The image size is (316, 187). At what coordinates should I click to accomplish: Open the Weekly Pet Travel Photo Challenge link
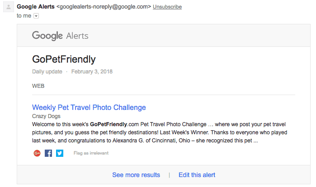(x=89, y=107)
